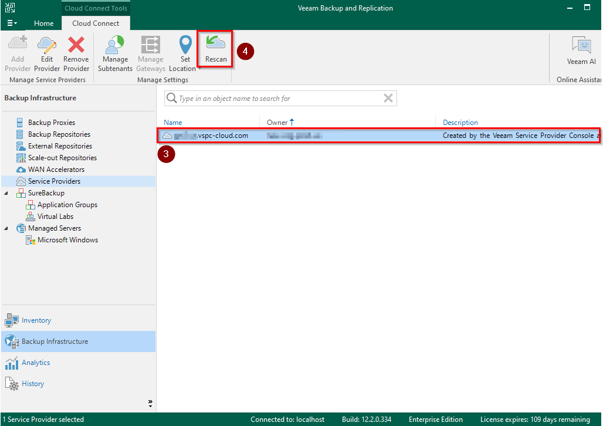This screenshot has width=603, height=426.
Task: Click the WAN Accelerators cloud icon
Action: click(x=21, y=170)
